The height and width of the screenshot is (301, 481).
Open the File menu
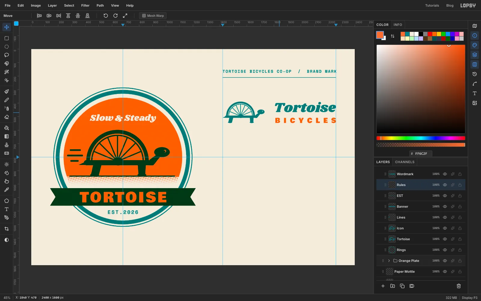click(x=8, y=5)
